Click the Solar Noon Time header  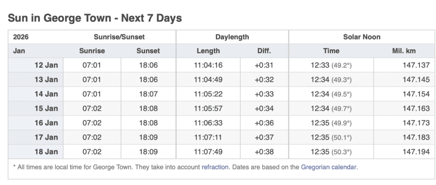pos(331,51)
